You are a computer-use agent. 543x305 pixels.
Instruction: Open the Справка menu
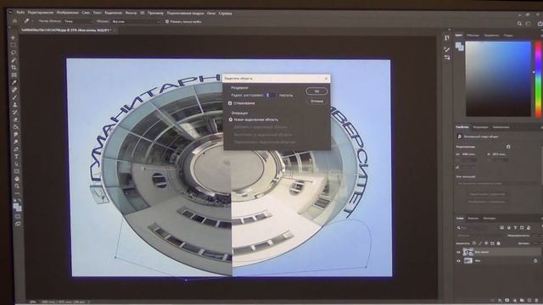click(x=226, y=14)
